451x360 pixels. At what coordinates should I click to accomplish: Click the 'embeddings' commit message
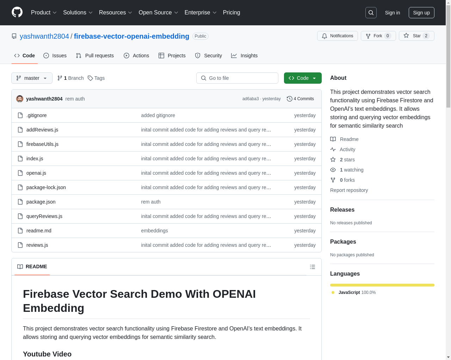tap(155, 231)
